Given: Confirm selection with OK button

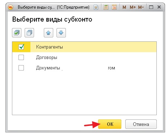Looking at the screenshot, I should tap(110, 124).
